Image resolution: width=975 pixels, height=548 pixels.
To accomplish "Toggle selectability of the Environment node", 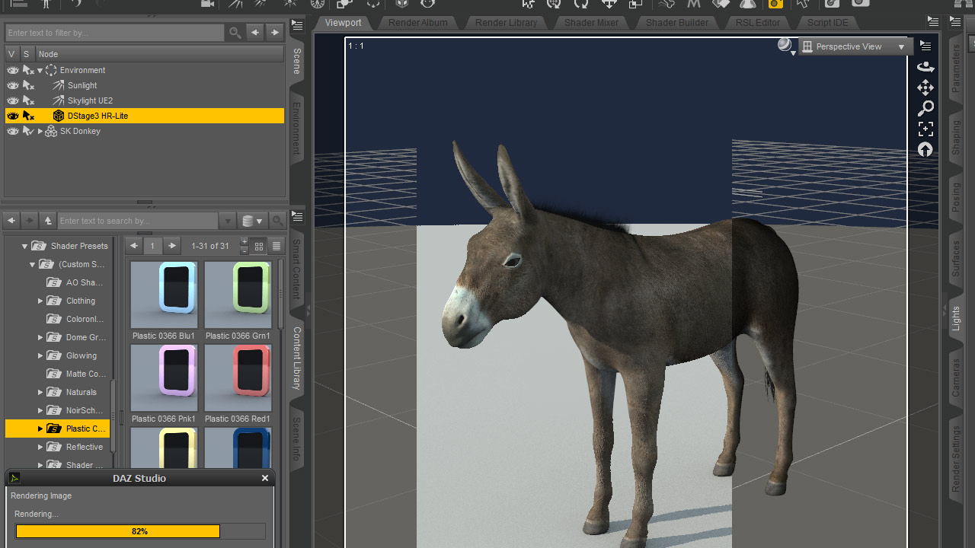I will click(x=28, y=70).
